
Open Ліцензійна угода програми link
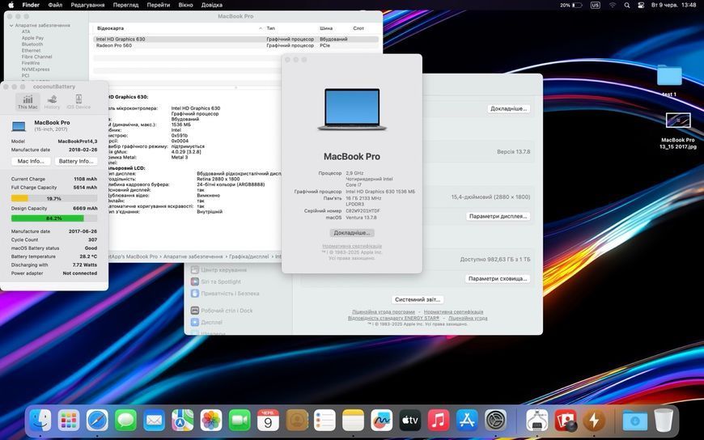tap(384, 311)
